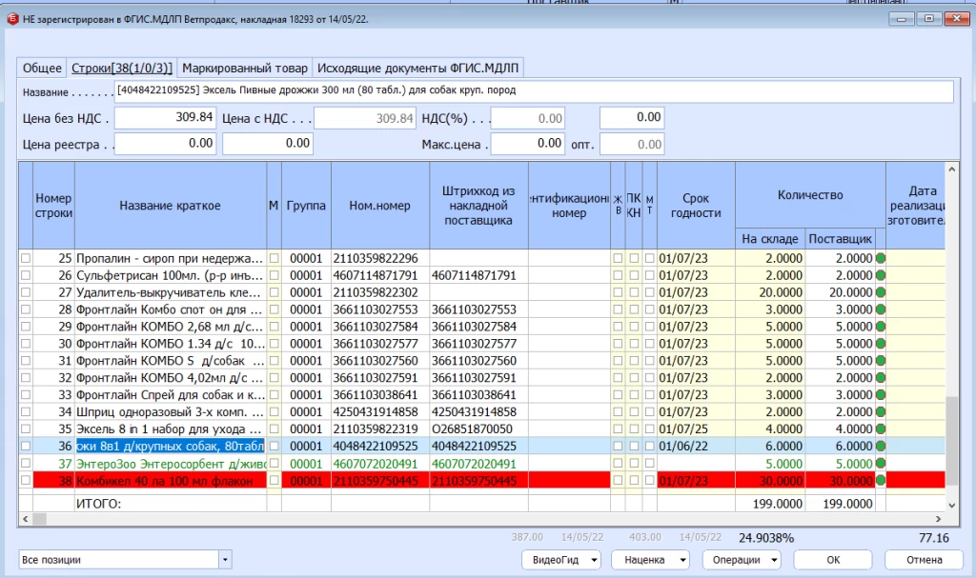976x578 pixels.
Task: Click the green status dot in row 26
Action: point(880,275)
